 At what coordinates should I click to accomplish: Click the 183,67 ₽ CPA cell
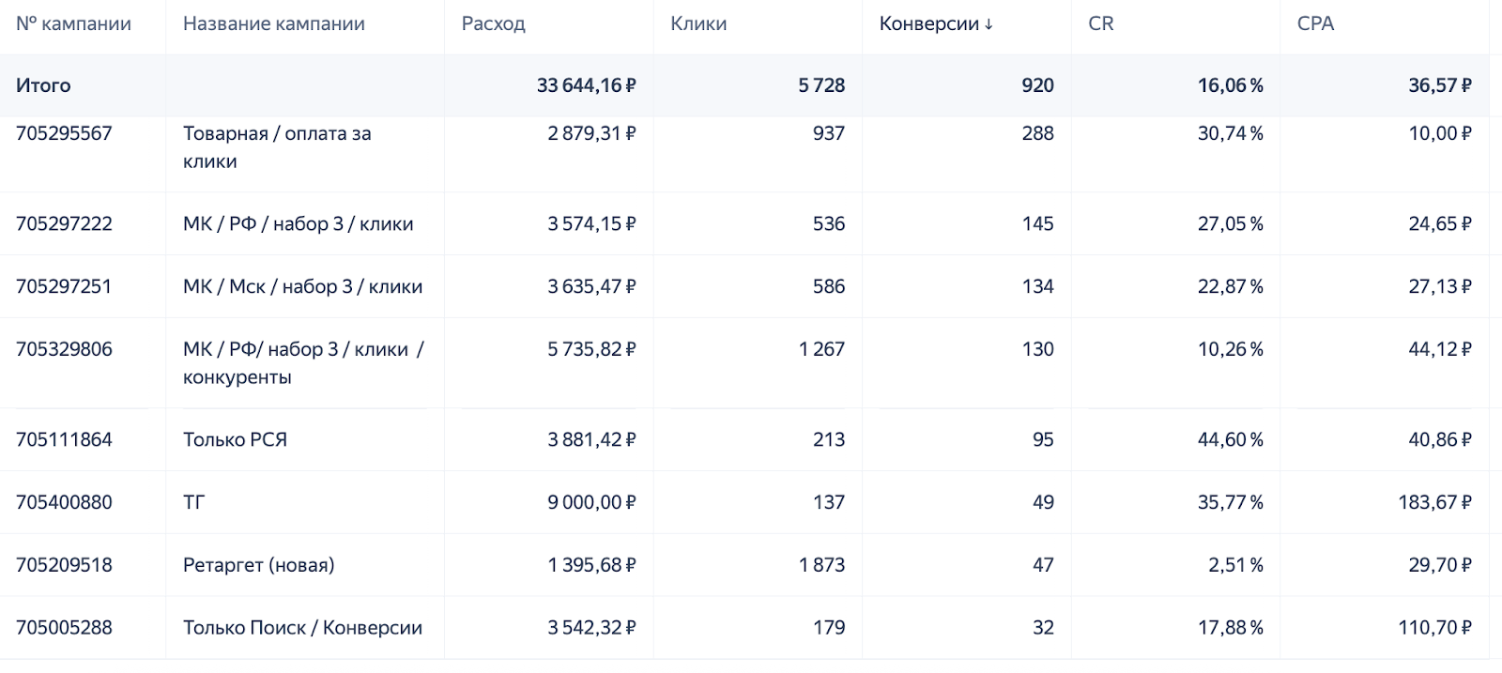(x=1434, y=502)
